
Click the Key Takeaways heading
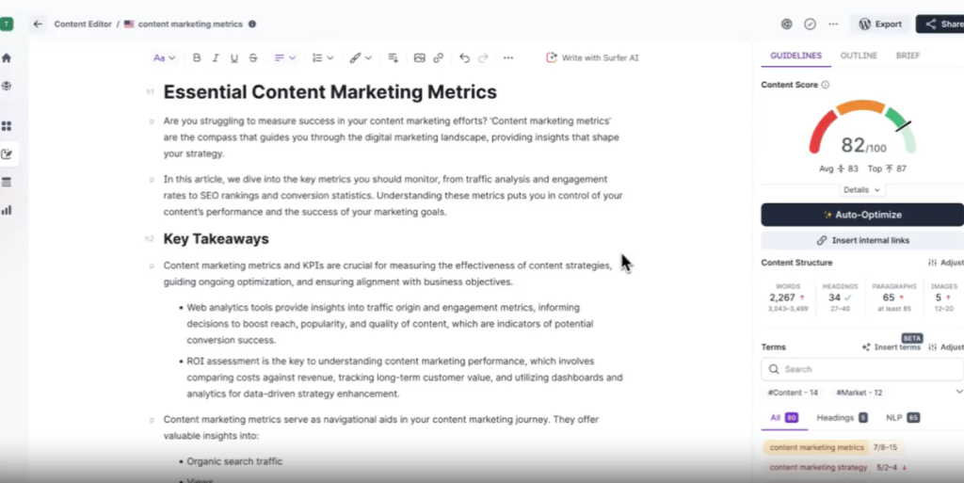[x=216, y=239]
